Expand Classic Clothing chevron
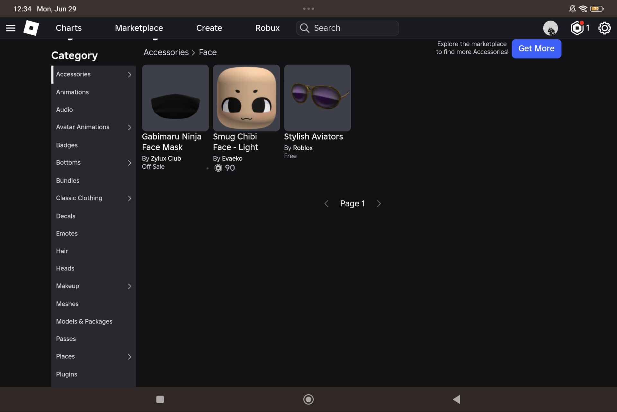The height and width of the screenshot is (412, 617). click(130, 198)
